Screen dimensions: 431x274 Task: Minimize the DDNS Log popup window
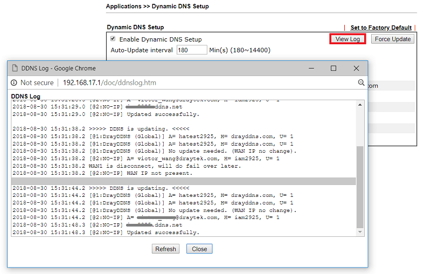click(310, 68)
